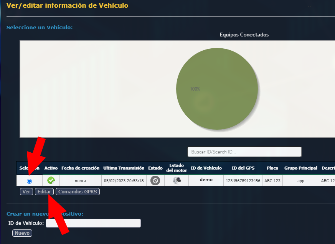Click the demo vehicle ID cell
The width and height of the screenshot is (335, 244).
click(x=206, y=180)
